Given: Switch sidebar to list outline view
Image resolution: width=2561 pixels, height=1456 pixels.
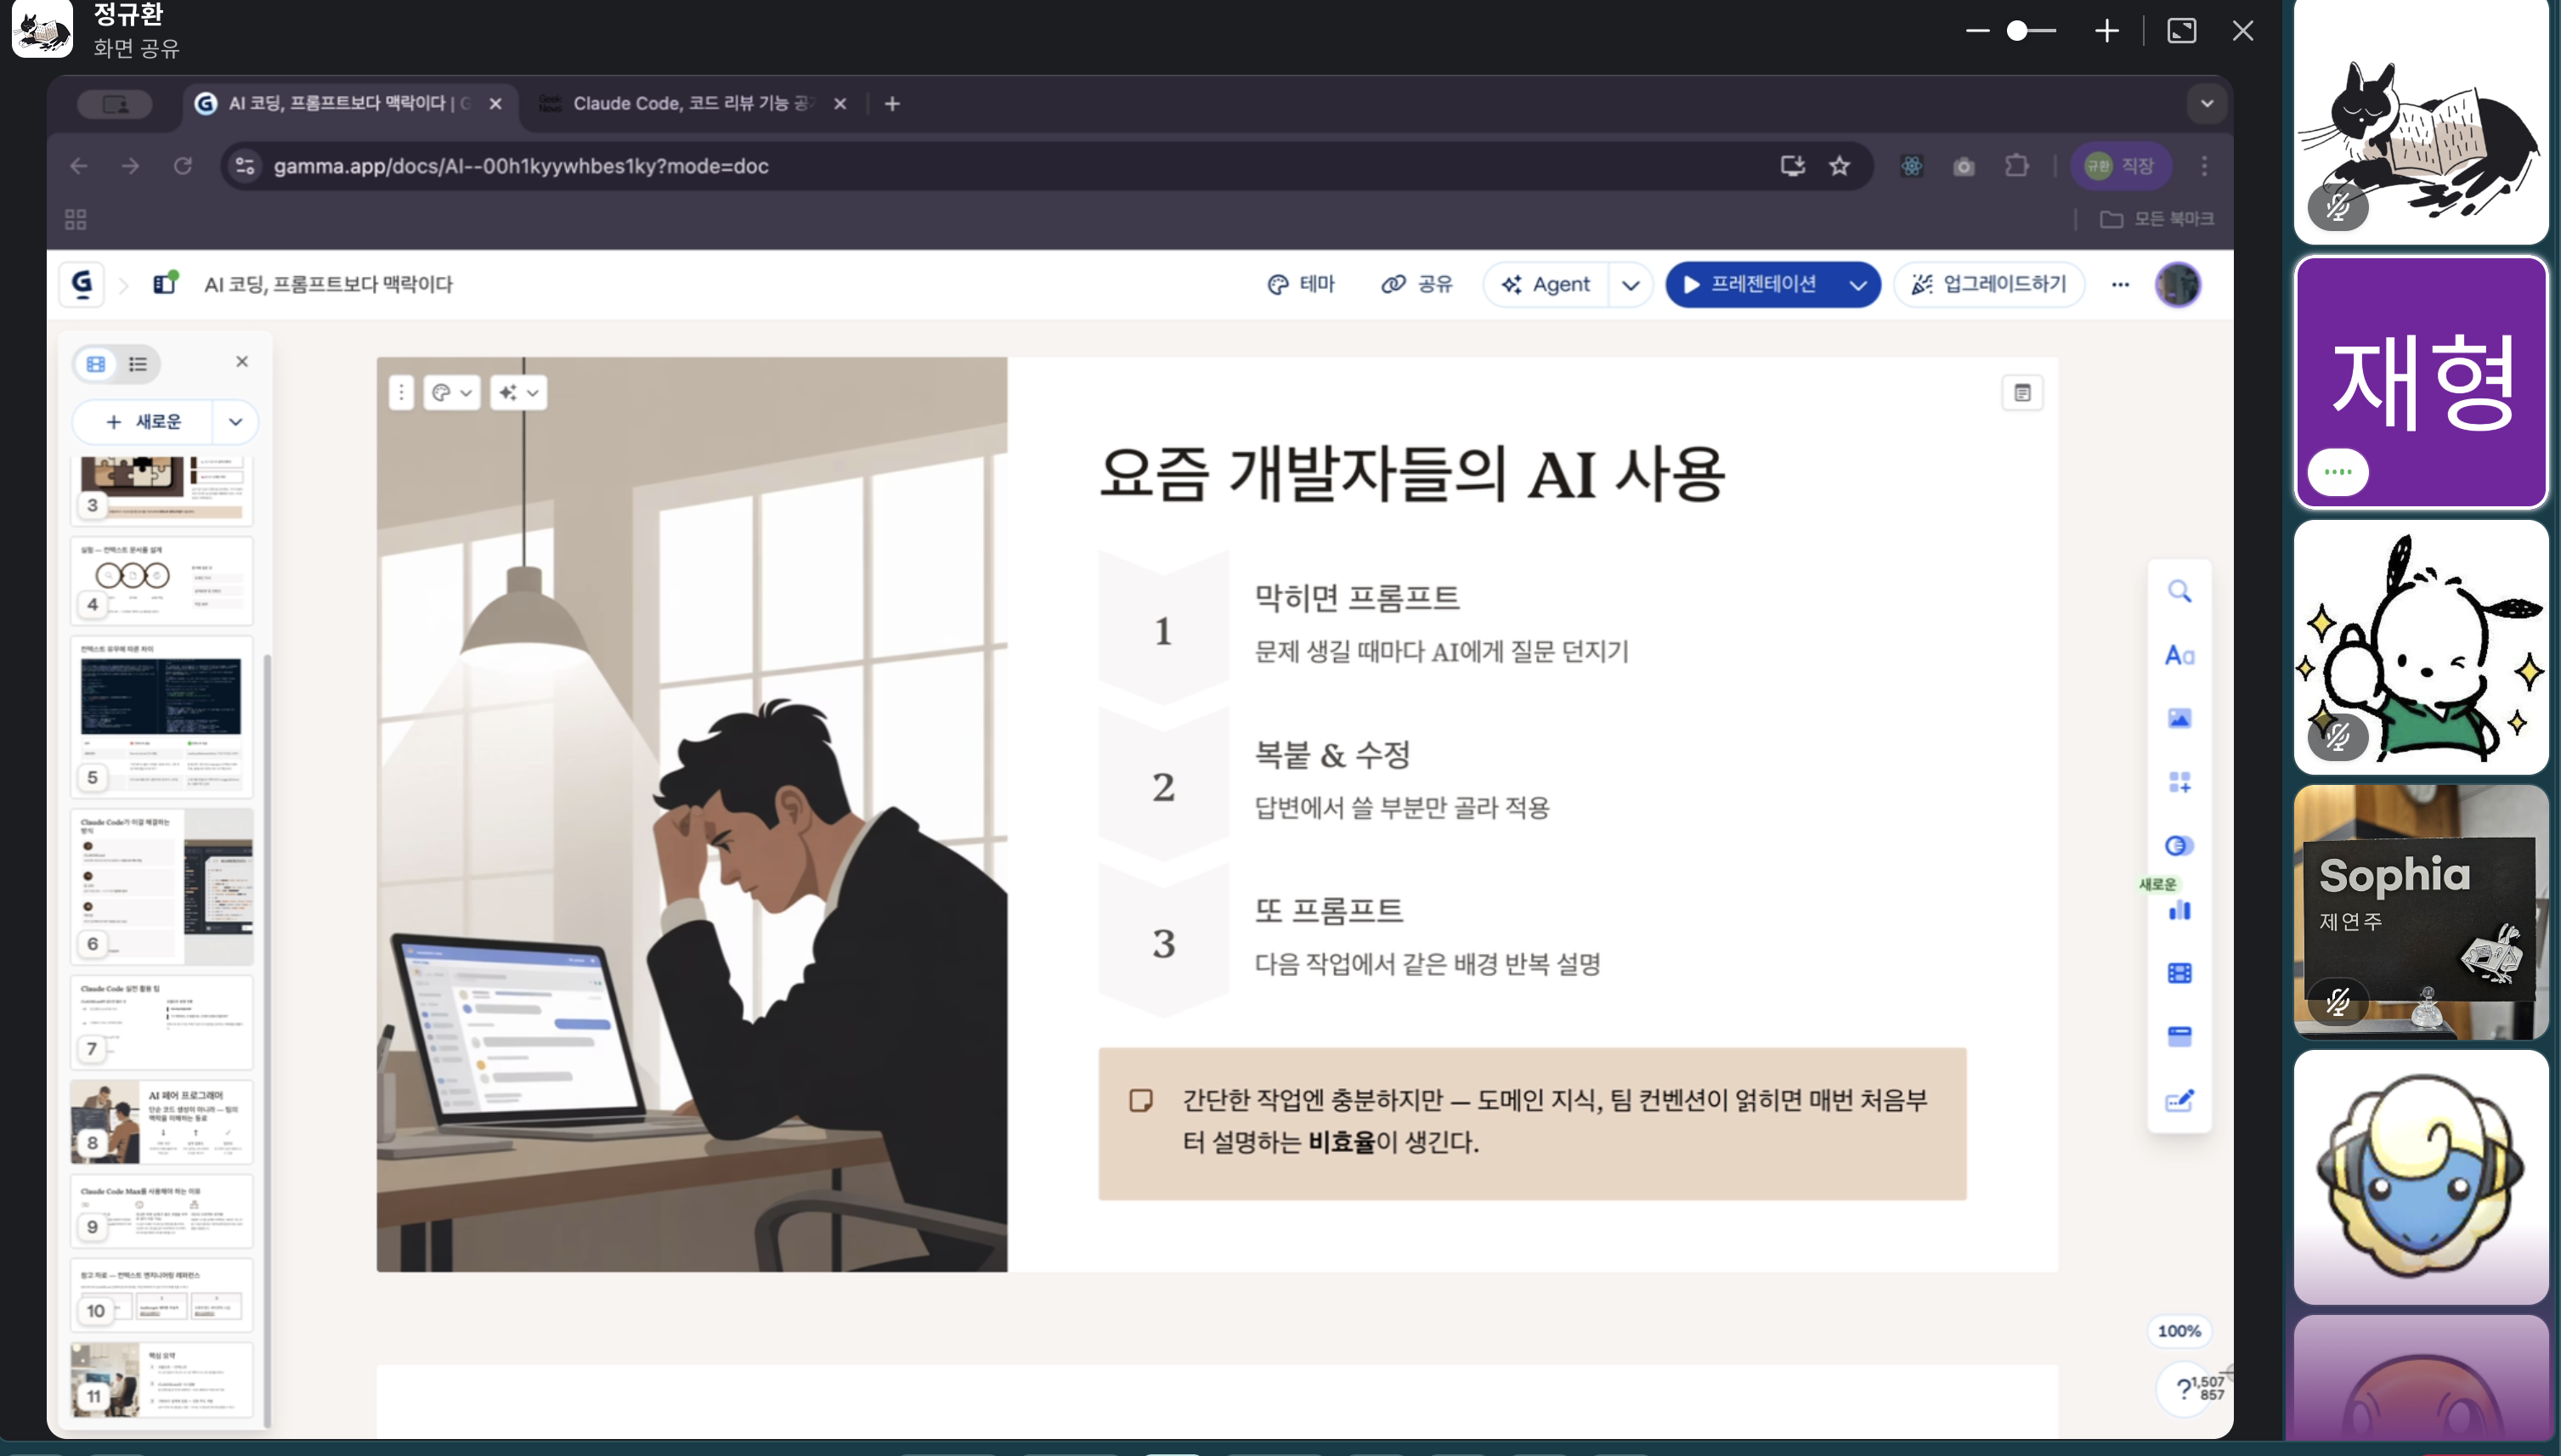Looking at the screenshot, I should point(138,364).
